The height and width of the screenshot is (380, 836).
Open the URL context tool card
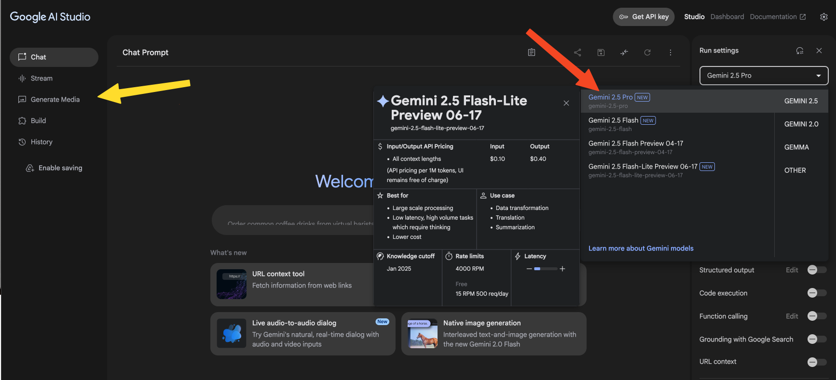point(292,285)
